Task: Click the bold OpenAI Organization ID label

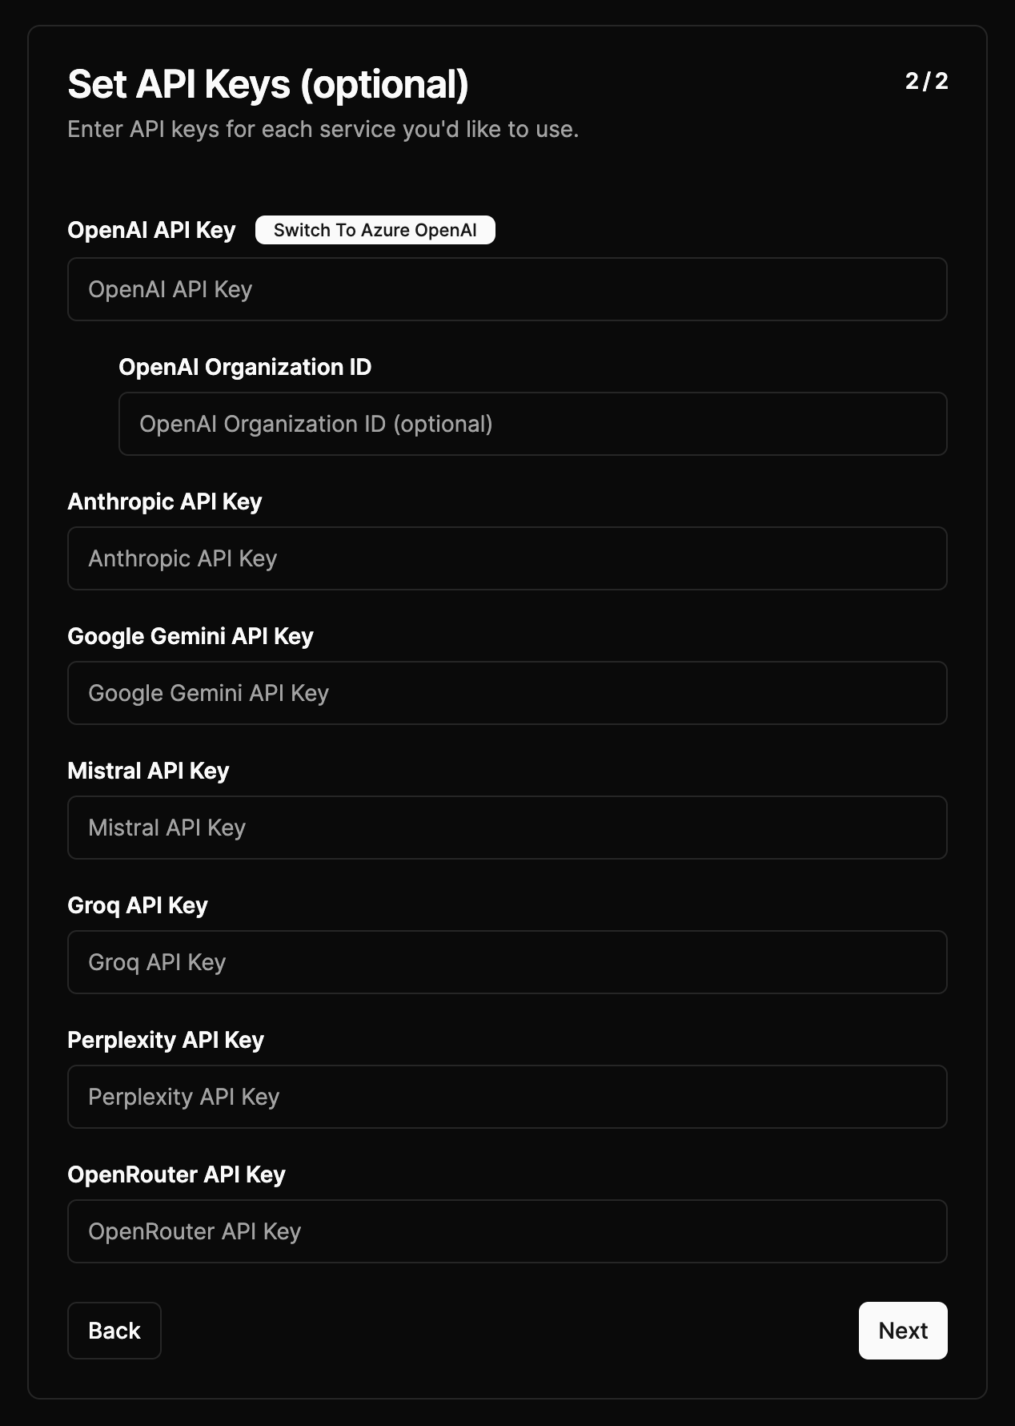Action: (x=245, y=367)
